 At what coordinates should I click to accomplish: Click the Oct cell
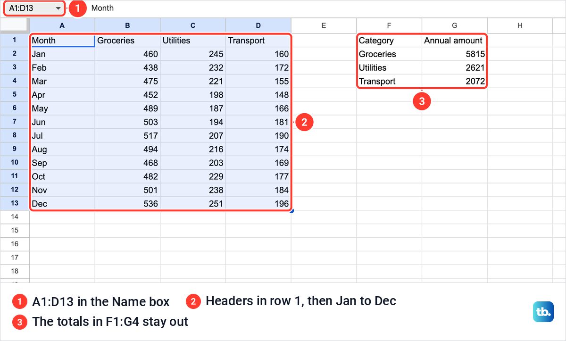[62, 176]
